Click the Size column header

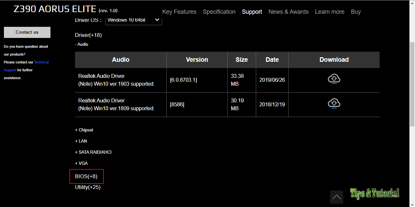point(242,60)
